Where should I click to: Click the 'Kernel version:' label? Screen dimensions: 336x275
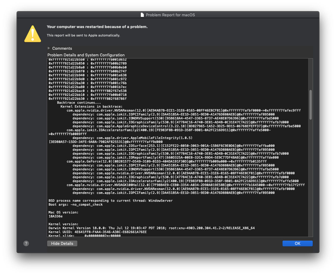coord(63,224)
